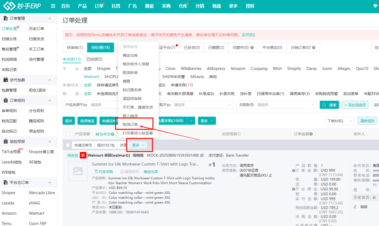The width and height of the screenshot is (379, 226).
Task: Switch to the 已出货(5) sub-tab
Action: point(94,59)
